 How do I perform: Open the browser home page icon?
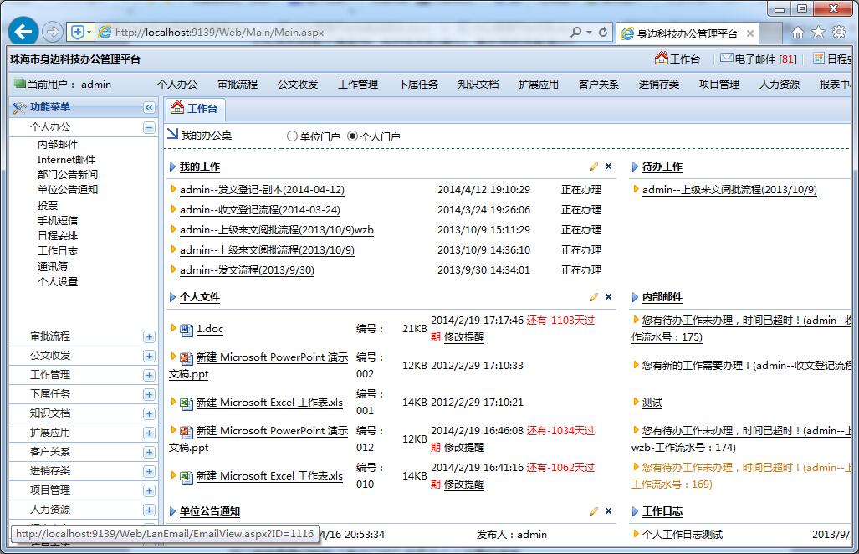pos(798,33)
